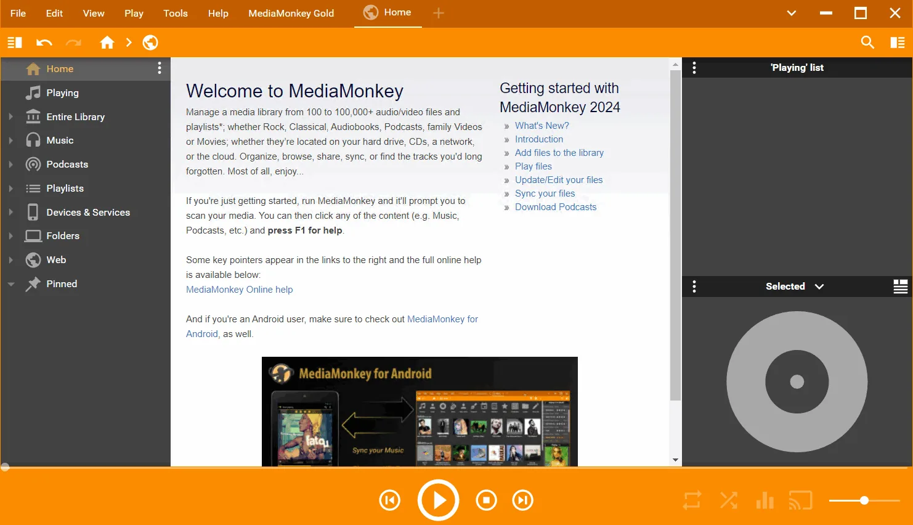Screen dimensions: 913x525
Task: Expand the Web tree node
Action: 10,260
